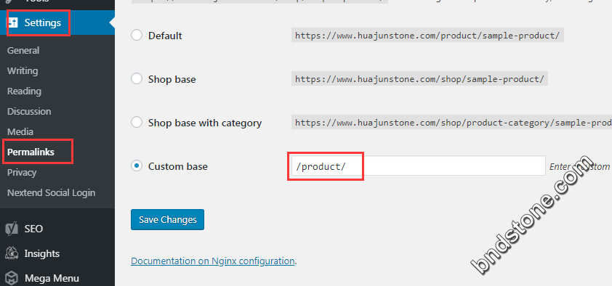
Task: Go to Reading settings
Action: click(24, 91)
